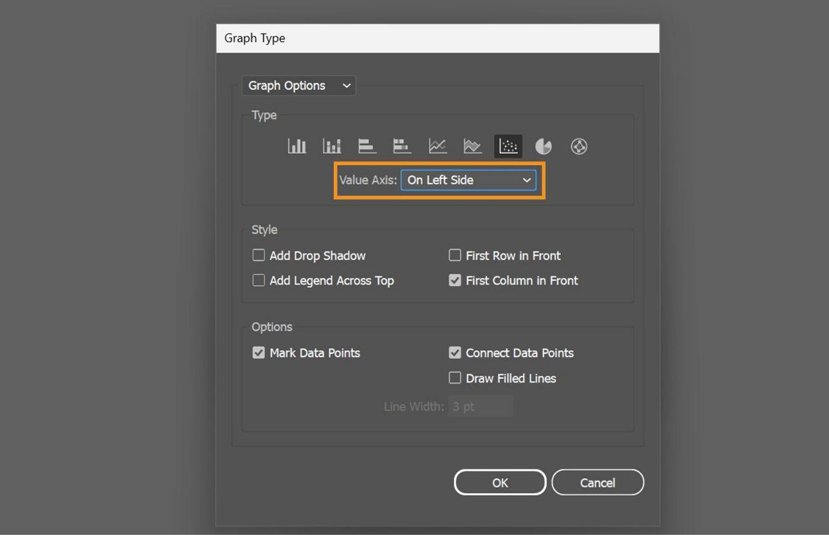829x535 pixels.
Task: Enable Add Legend Across Top
Action: 258,280
